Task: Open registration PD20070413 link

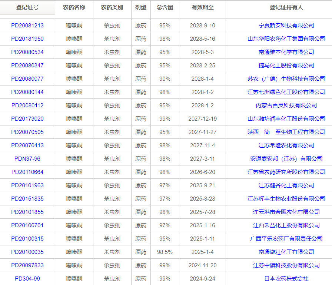Action: (27, 145)
